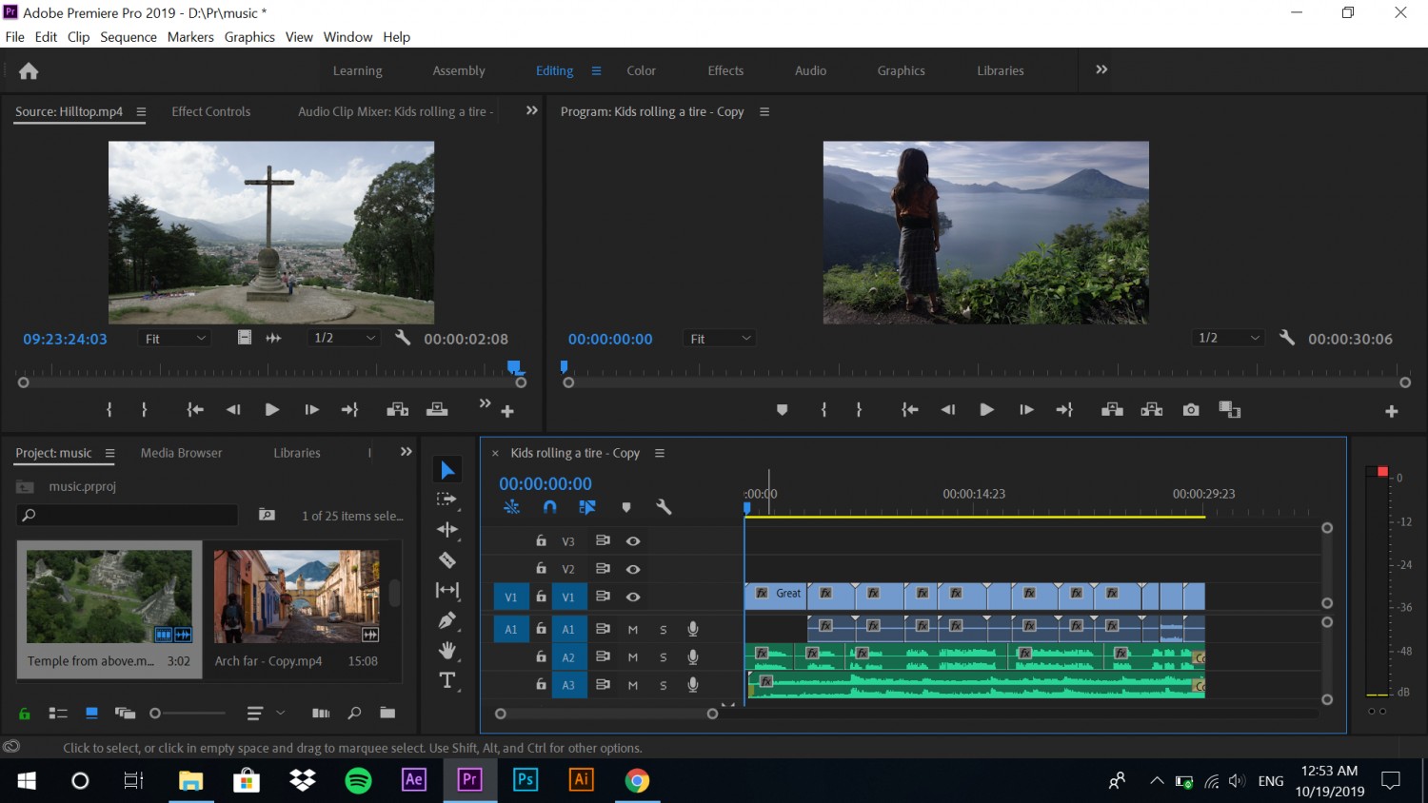Select the Ripple Edit tool
Image resolution: width=1428 pixels, height=803 pixels.
(447, 530)
